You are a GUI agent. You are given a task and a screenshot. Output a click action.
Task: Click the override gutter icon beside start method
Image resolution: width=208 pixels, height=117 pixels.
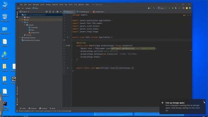(67, 45)
